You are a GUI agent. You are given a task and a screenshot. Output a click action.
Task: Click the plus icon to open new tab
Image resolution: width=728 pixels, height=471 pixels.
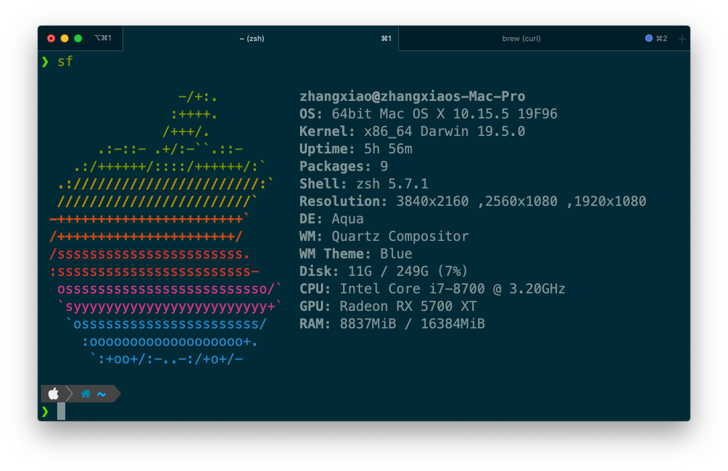[x=682, y=39]
